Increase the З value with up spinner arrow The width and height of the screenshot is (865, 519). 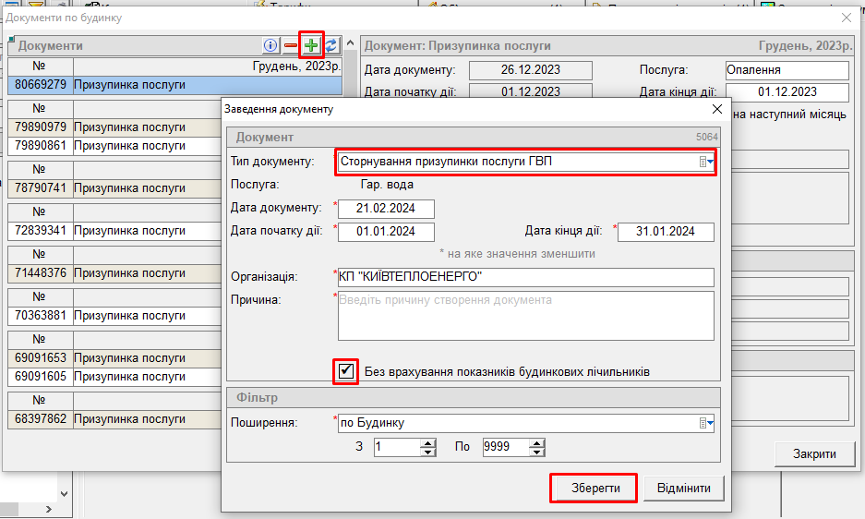pos(427,443)
